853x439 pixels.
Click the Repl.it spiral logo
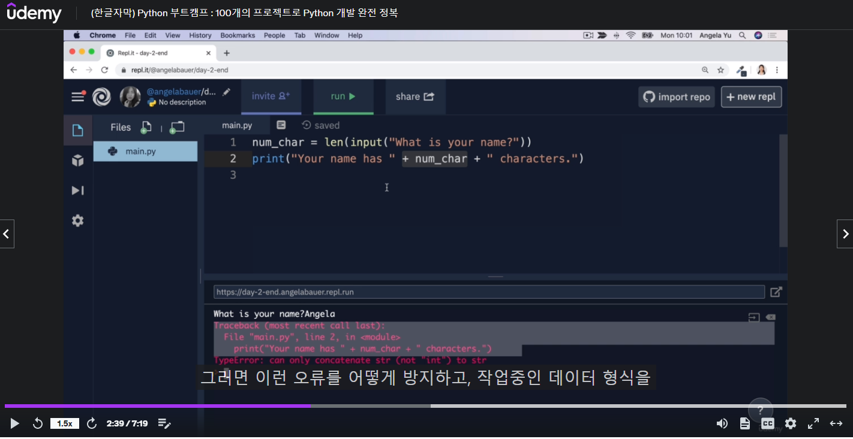tap(102, 97)
